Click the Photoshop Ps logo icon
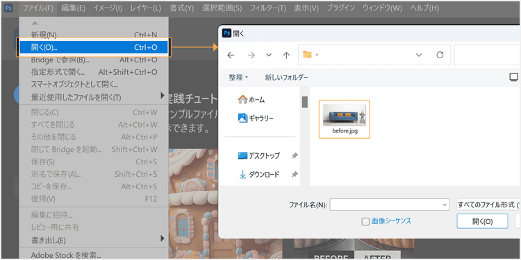This screenshot has width=521, height=260. (x=8, y=8)
